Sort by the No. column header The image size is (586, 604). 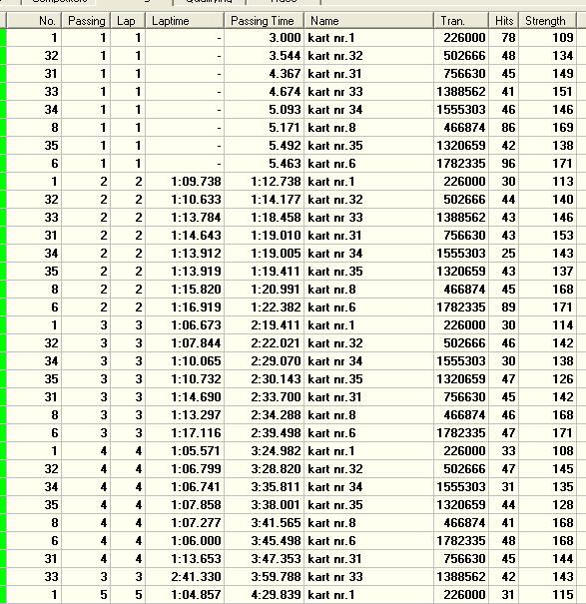pyautogui.click(x=34, y=20)
